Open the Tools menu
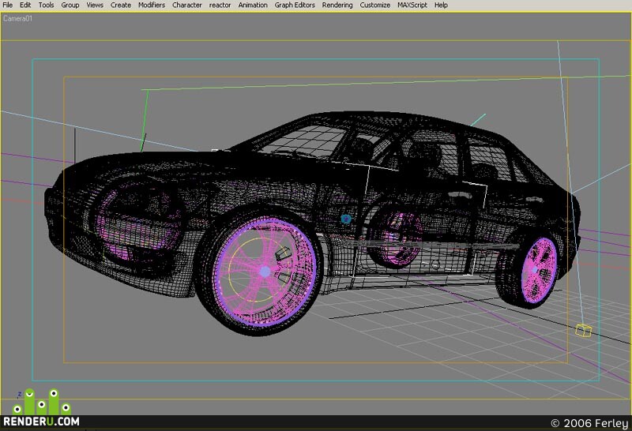The image size is (632, 431). pos(46,5)
